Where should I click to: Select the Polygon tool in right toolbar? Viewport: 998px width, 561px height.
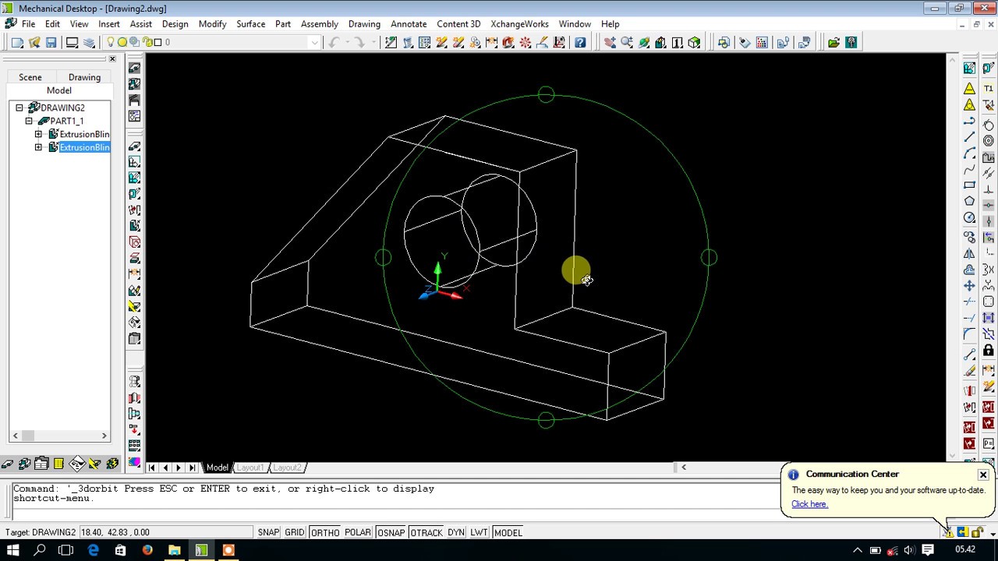[x=969, y=201]
